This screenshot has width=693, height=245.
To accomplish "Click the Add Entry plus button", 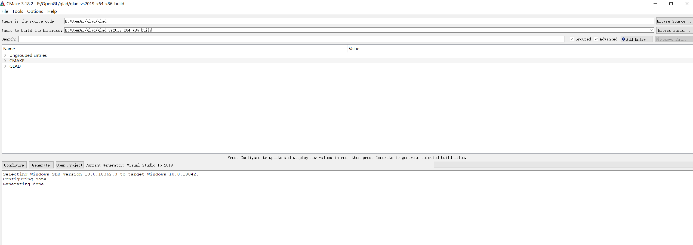I will tap(636, 39).
